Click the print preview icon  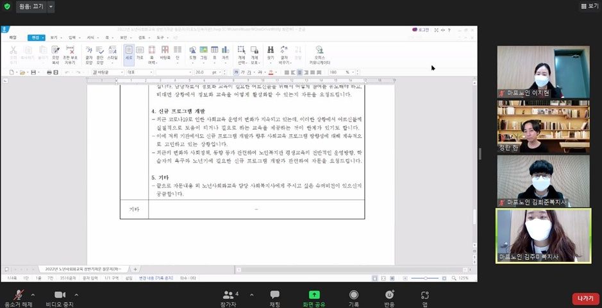56,73
